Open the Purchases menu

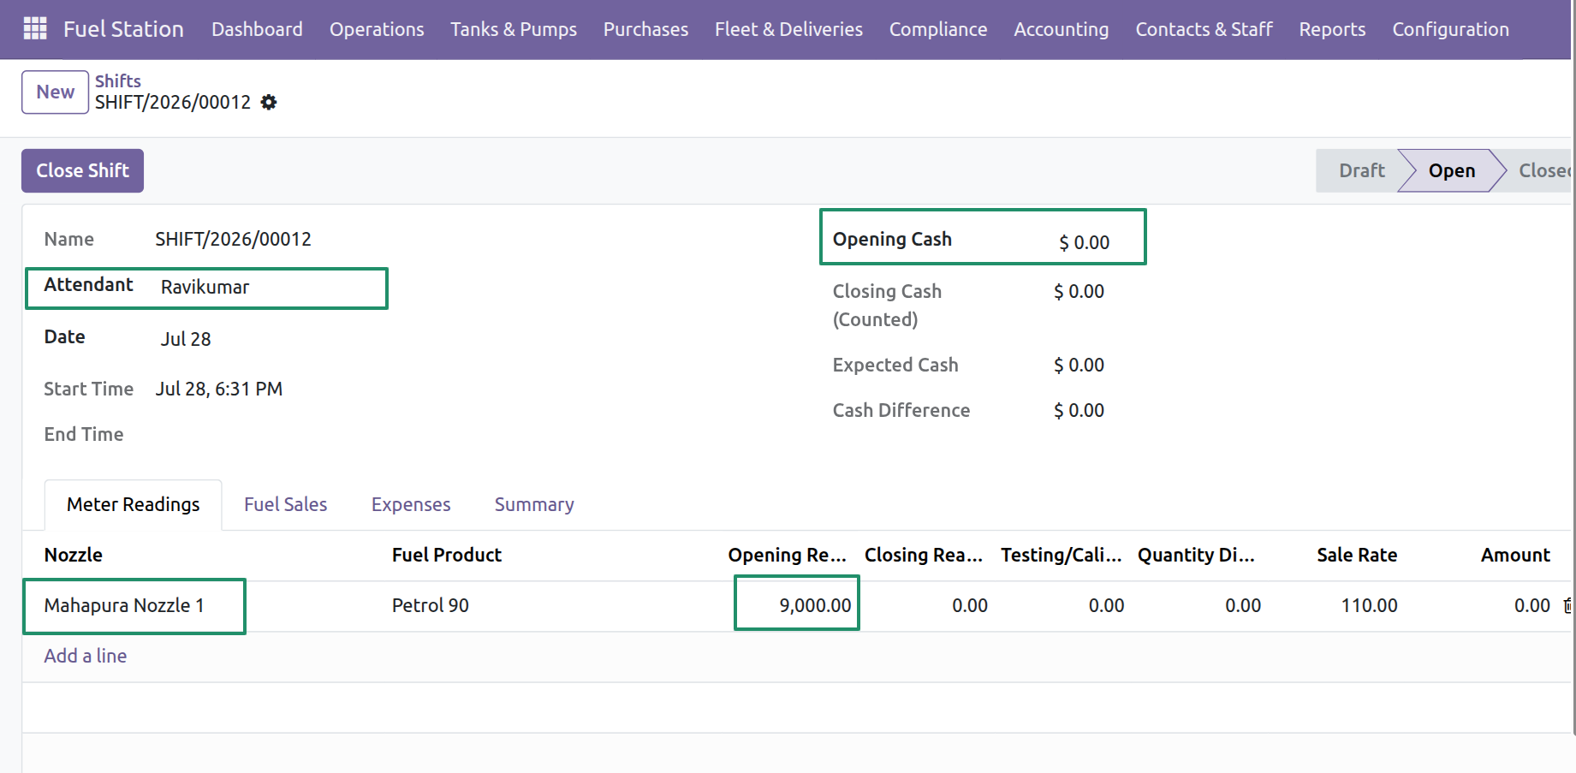[645, 29]
